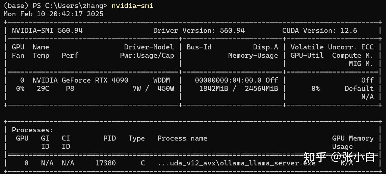Click the Process name column header

click(x=182, y=138)
